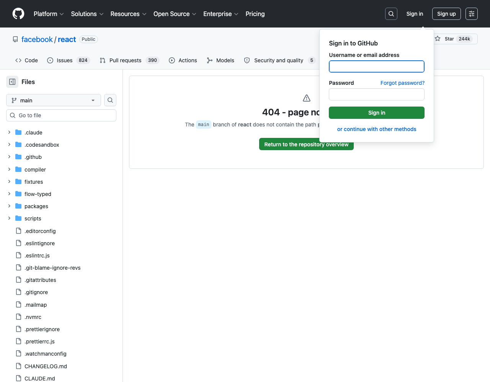
Task: Click the warning triangle icon above 404
Action: coord(307,98)
